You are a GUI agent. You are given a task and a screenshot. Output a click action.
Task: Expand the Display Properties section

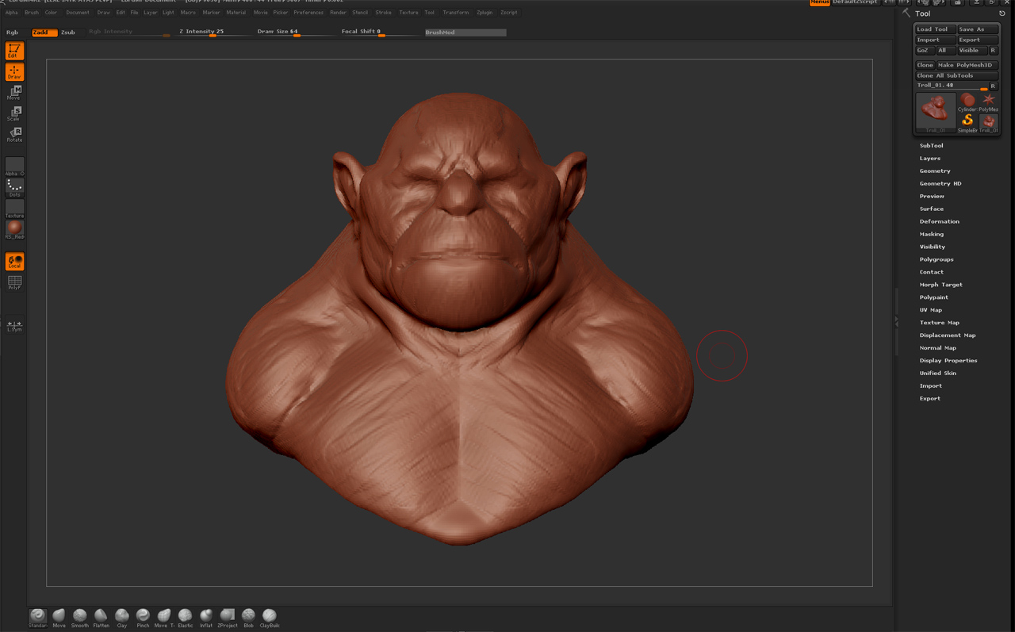click(x=948, y=361)
